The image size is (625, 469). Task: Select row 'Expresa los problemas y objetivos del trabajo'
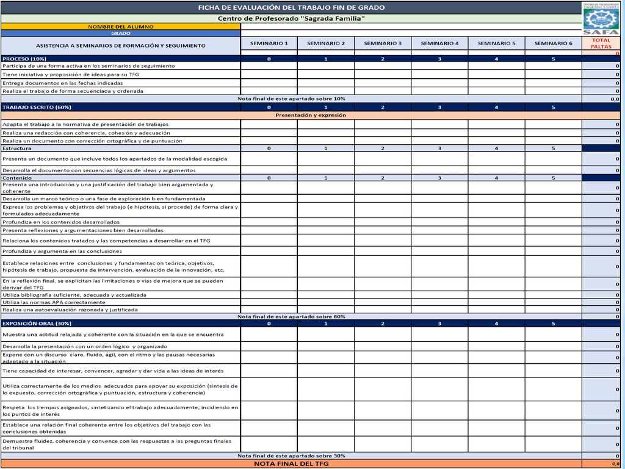pyautogui.click(x=311, y=210)
